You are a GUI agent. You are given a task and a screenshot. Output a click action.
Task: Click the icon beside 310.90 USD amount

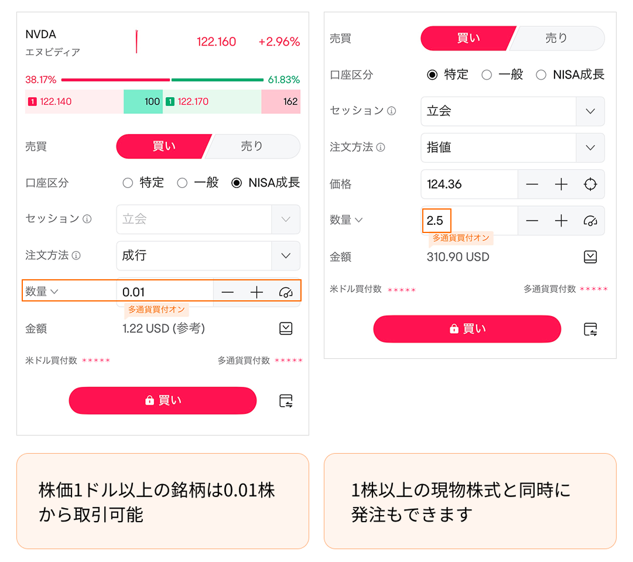click(x=590, y=257)
